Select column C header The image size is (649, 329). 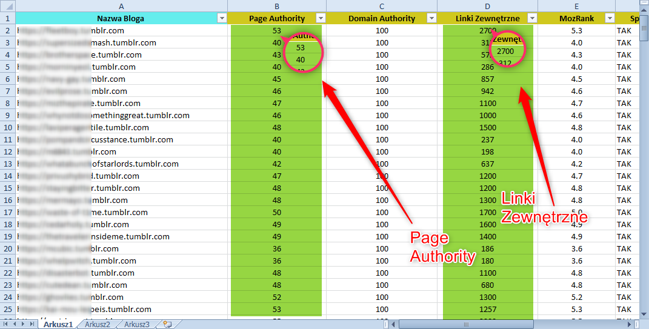[381, 5]
